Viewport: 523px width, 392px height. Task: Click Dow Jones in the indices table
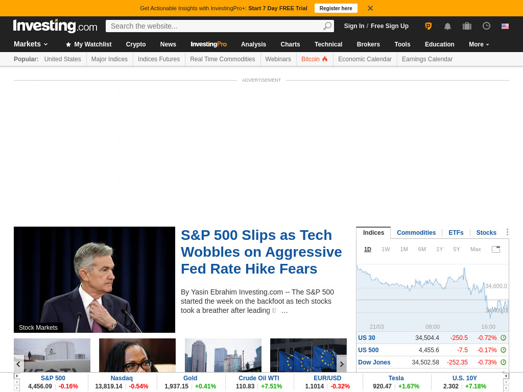point(374,362)
